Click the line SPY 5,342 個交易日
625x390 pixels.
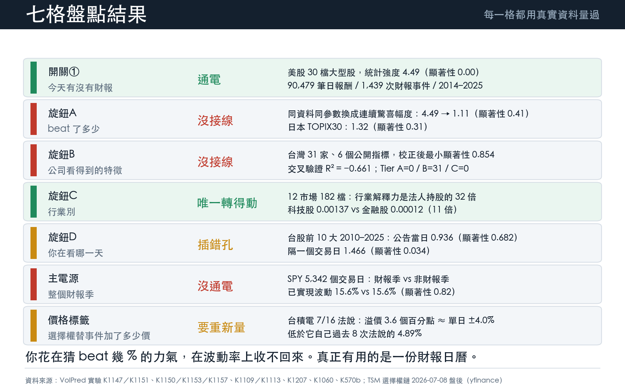(368, 279)
